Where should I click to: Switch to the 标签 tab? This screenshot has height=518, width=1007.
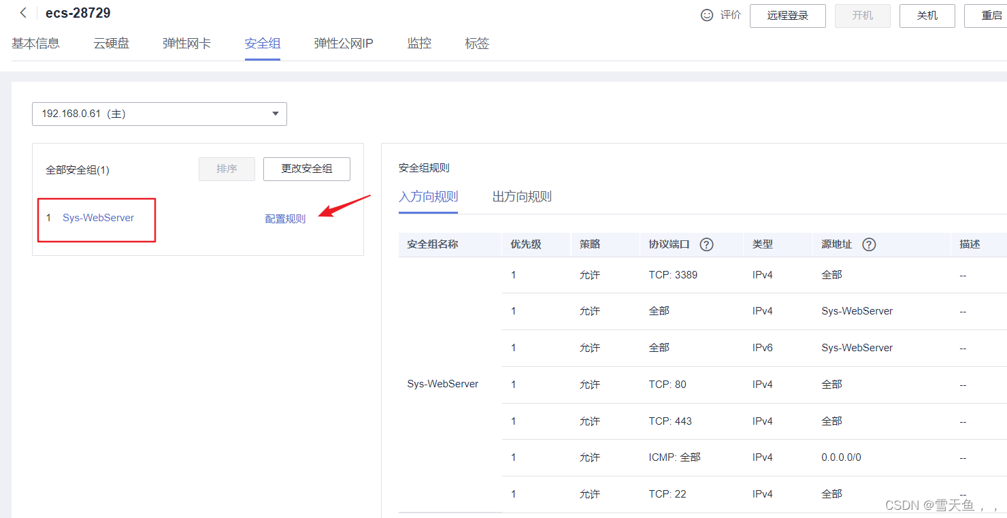tap(477, 44)
